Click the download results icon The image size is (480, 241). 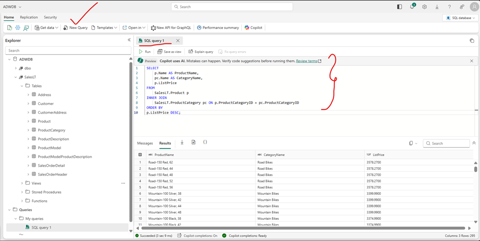[182, 143]
